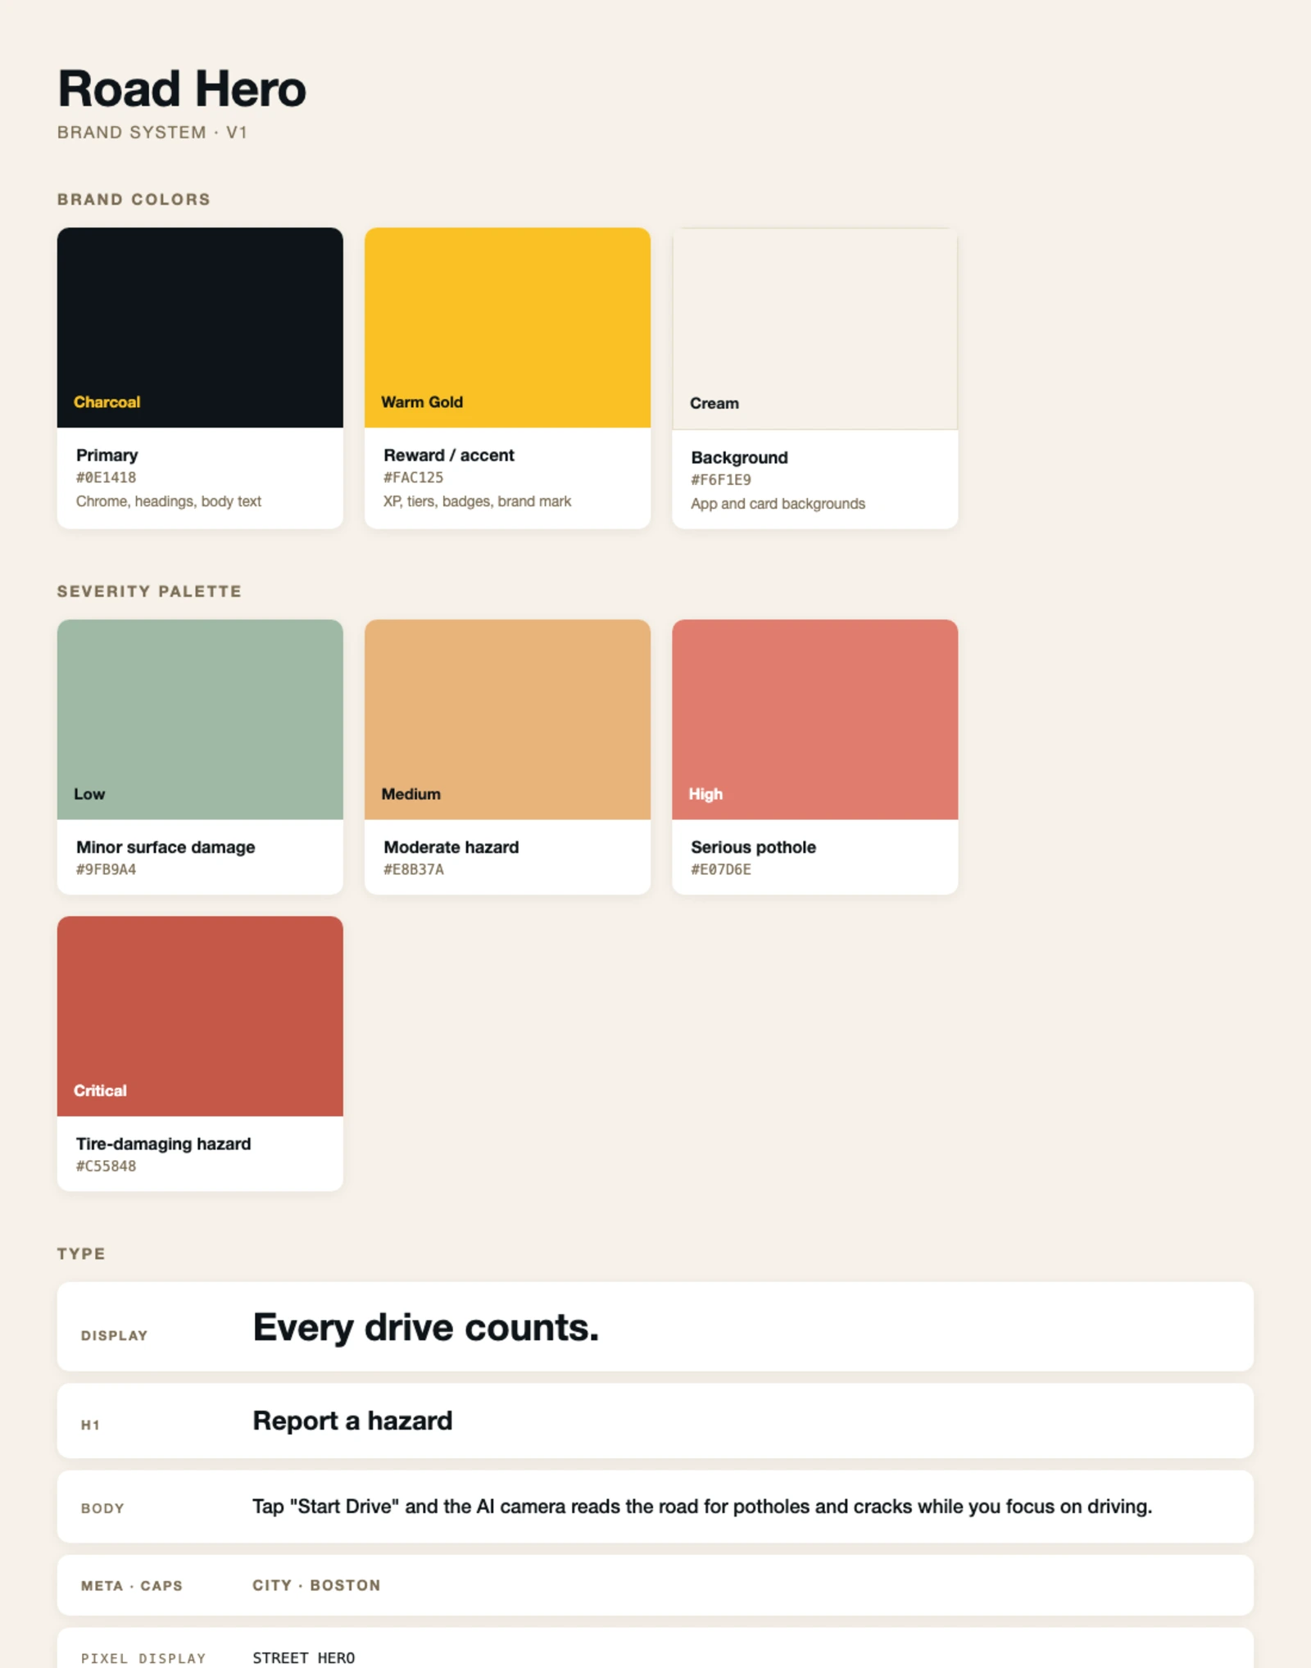Click the Cream color swatch

point(814,329)
